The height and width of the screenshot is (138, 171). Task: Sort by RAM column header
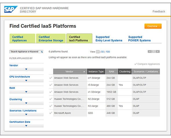pos(112,72)
